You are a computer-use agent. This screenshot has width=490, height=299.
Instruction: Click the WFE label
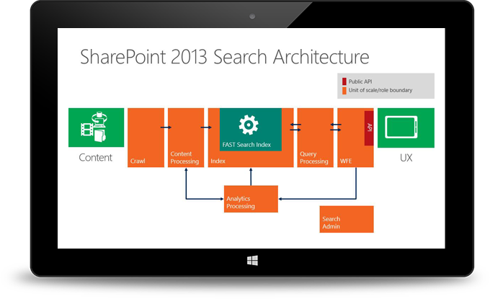[x=346, y=161]
